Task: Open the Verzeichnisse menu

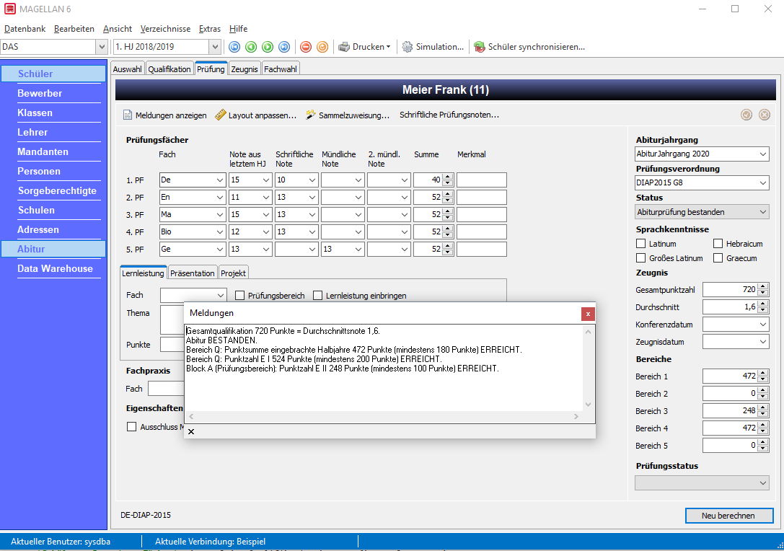Action: [x=165, y=29]
